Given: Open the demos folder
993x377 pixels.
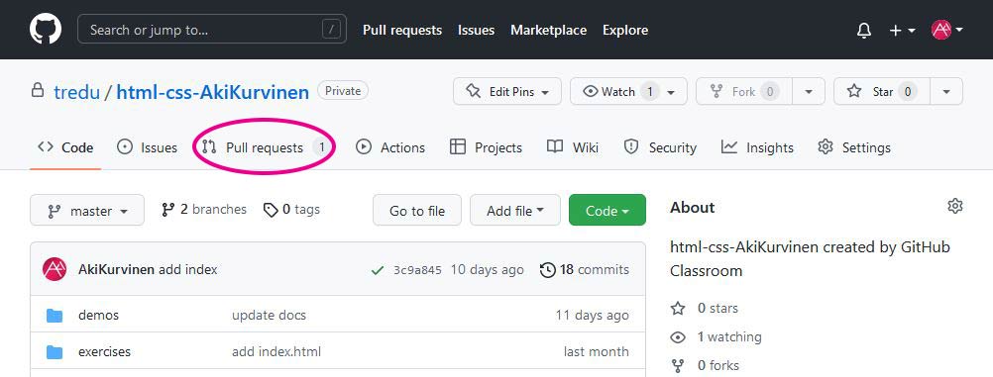Looking at the screenshot, I should pos(98,315).
